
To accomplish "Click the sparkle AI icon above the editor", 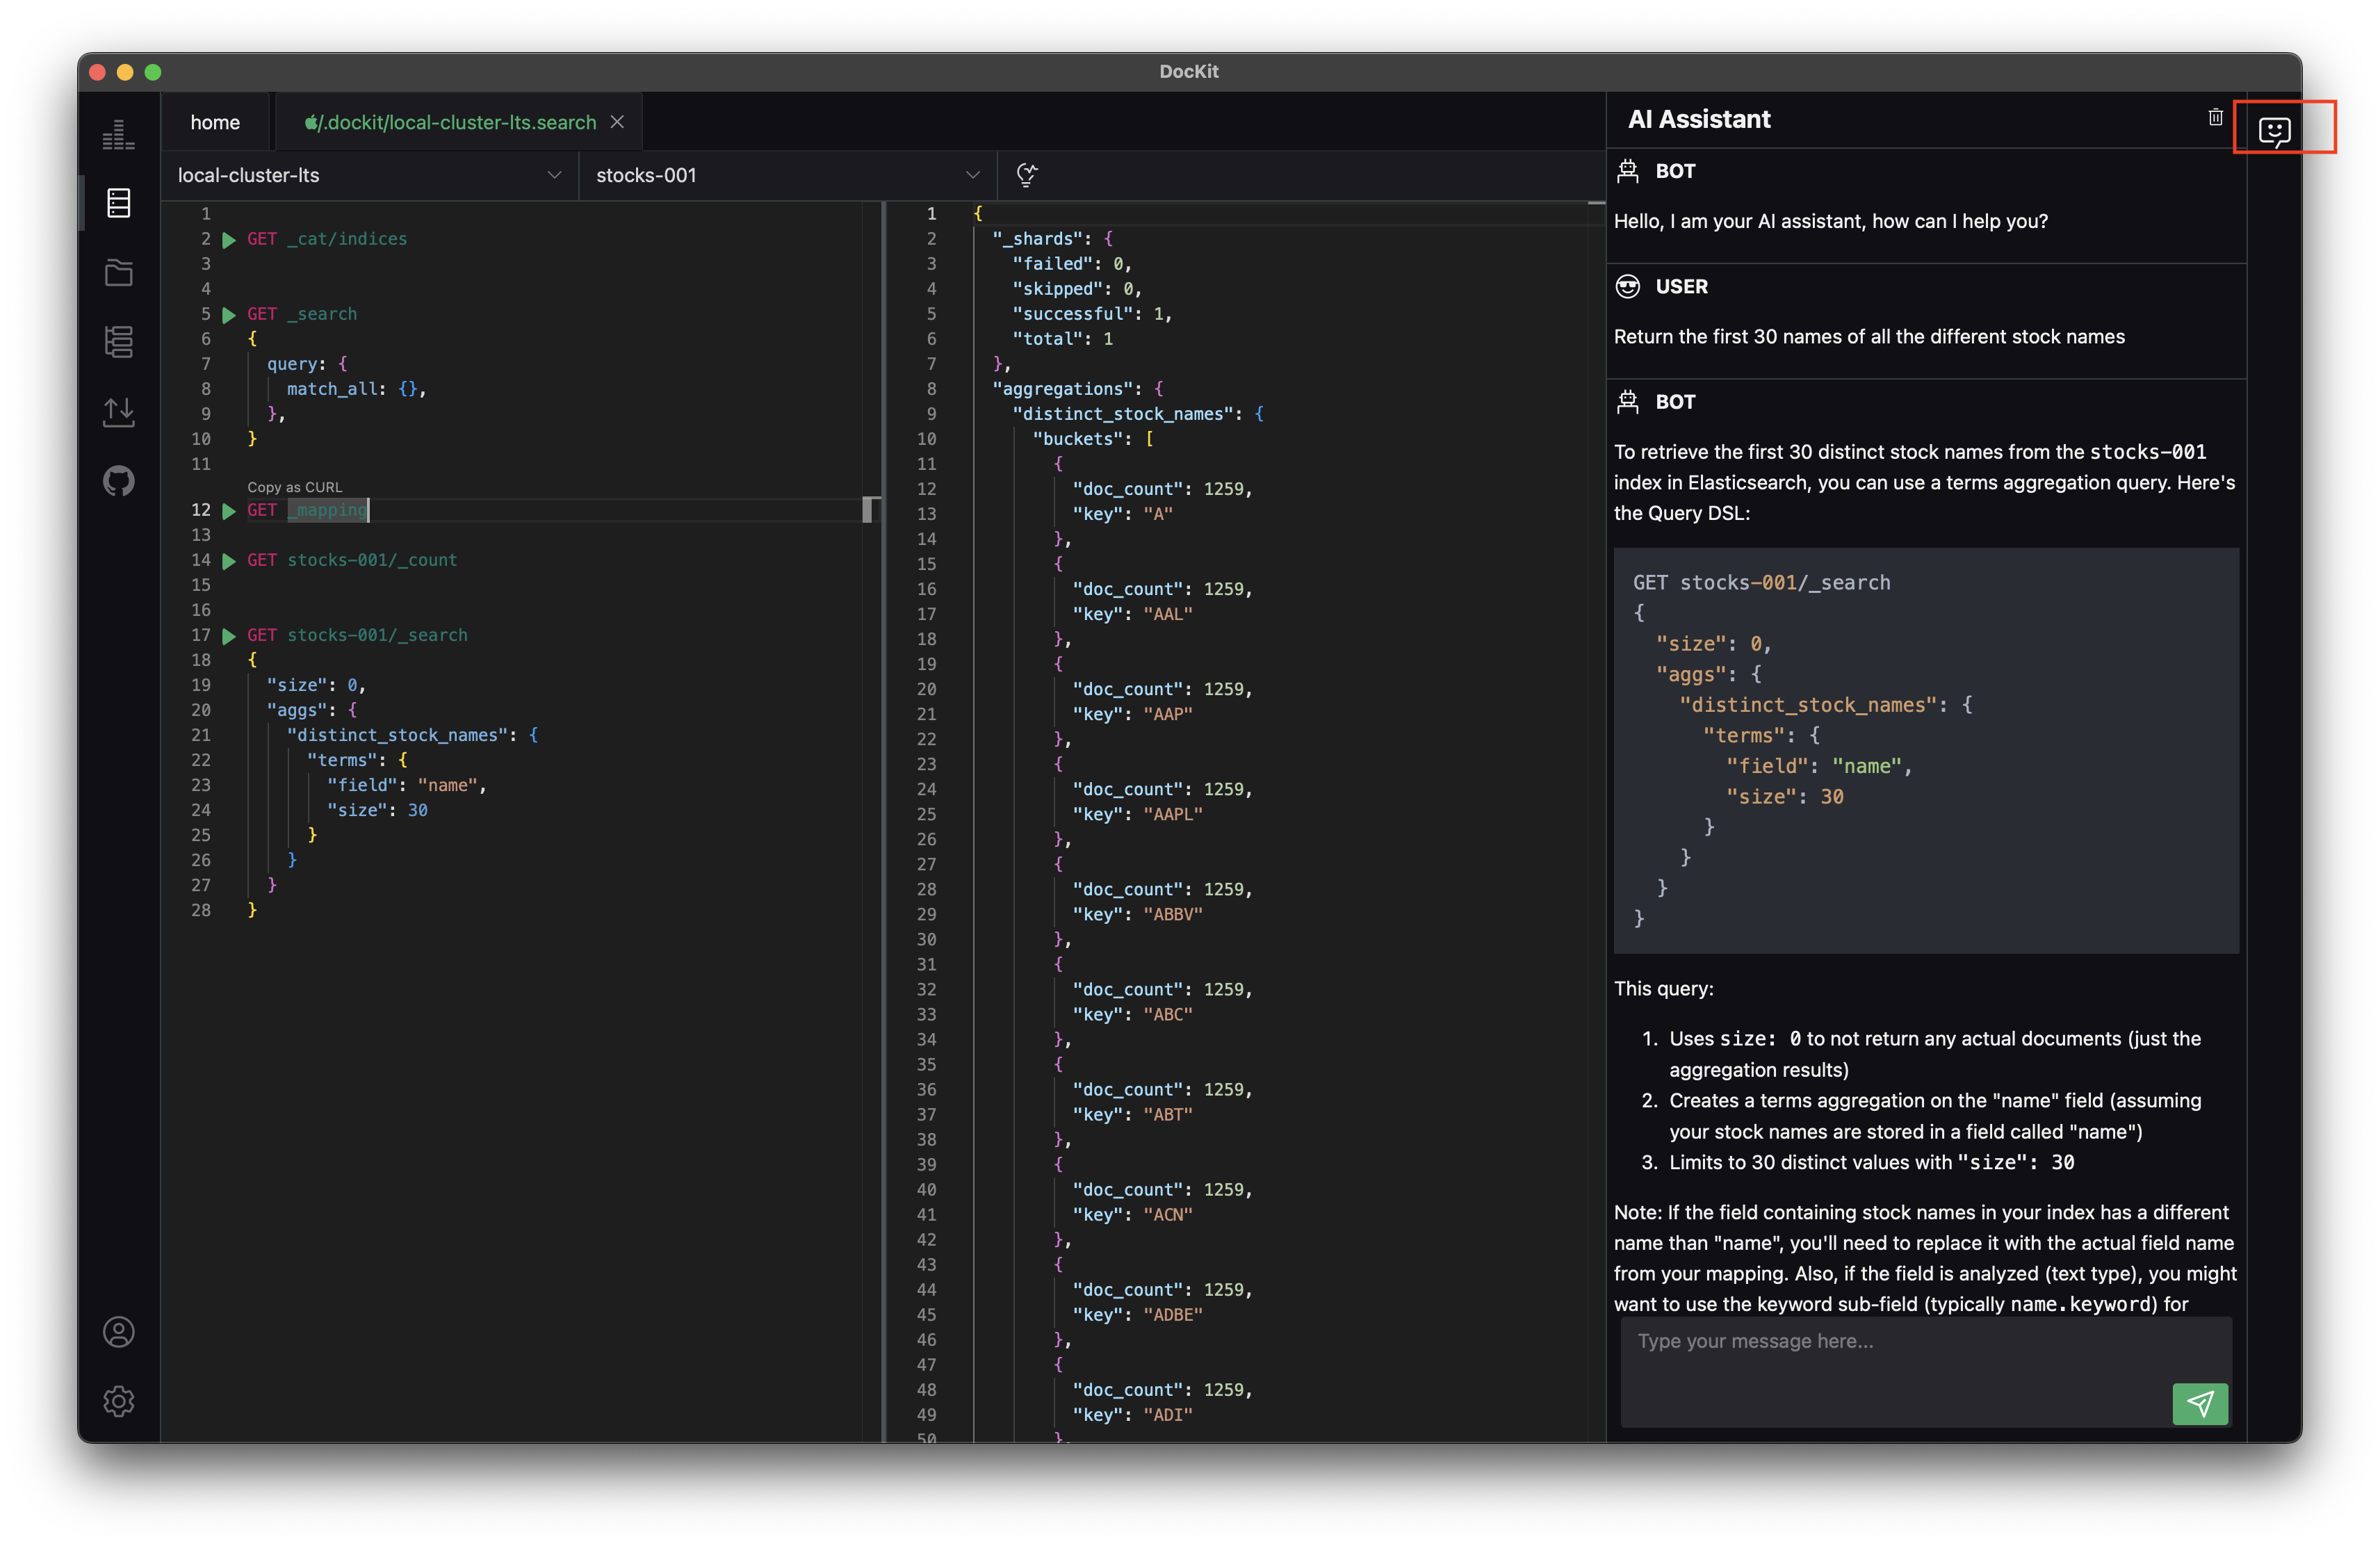I will pyautogui.click(x=1028, y=175).
